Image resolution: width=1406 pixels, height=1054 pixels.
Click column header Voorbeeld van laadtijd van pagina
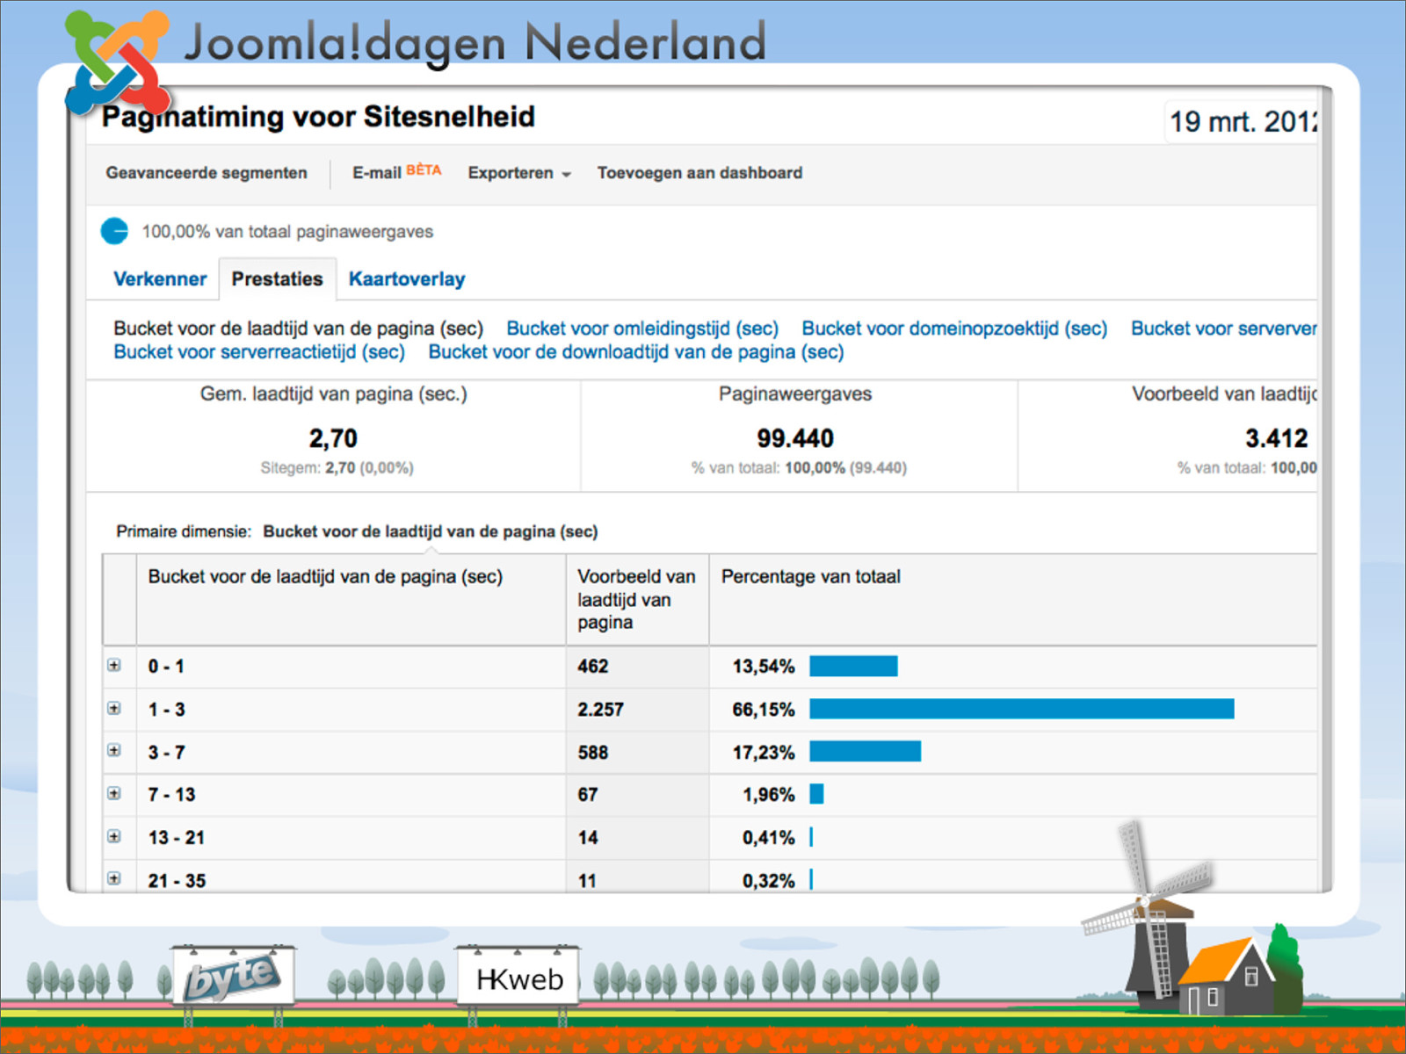coord(636,599)
